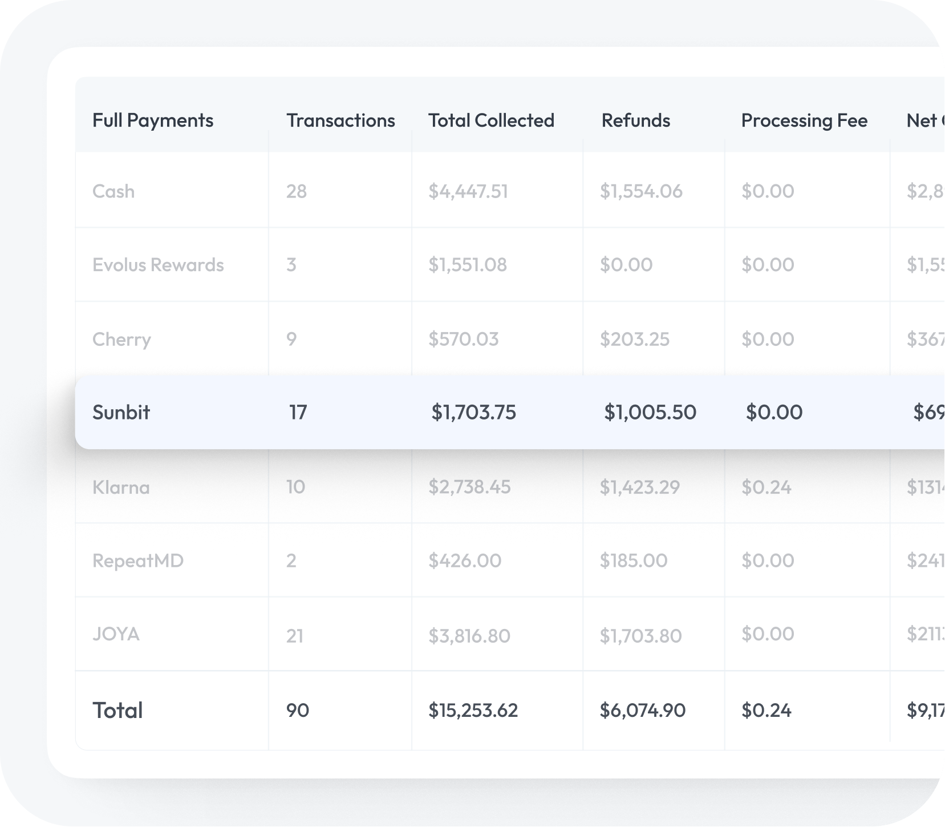Sort by the Transactions column header
This screenshot has width=945, height=827.
340,120
